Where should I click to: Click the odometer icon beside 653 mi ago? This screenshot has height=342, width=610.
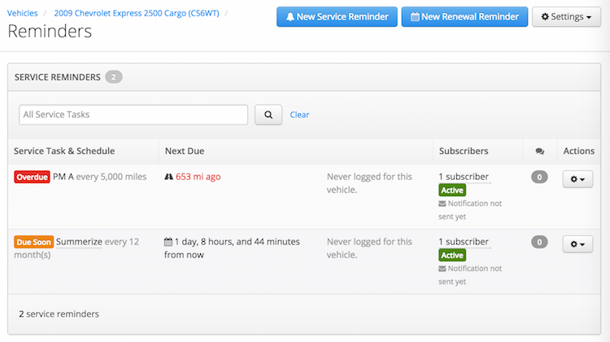tap(168, 177)
